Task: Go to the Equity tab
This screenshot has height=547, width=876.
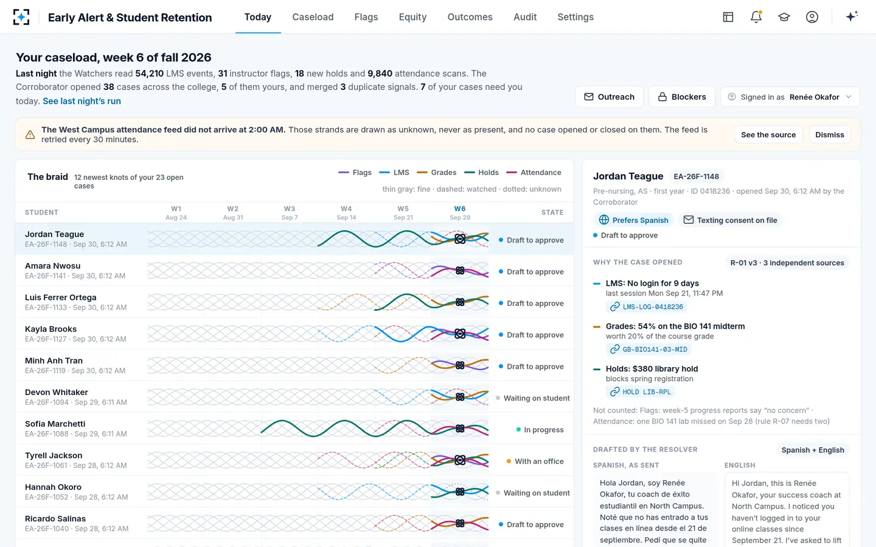Action: point(412,17)
